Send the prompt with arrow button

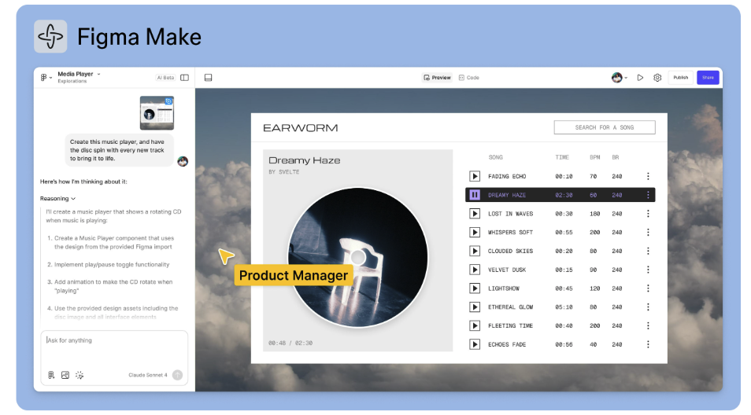(x=177, y=376)
